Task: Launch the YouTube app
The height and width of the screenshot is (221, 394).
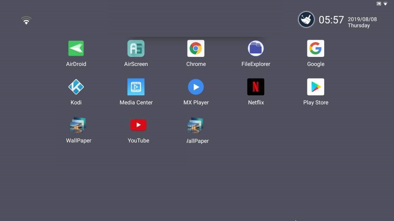Action: click(138, 125)
